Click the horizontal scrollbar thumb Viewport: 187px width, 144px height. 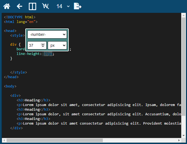pyautogui.click(x=55, y=140)
